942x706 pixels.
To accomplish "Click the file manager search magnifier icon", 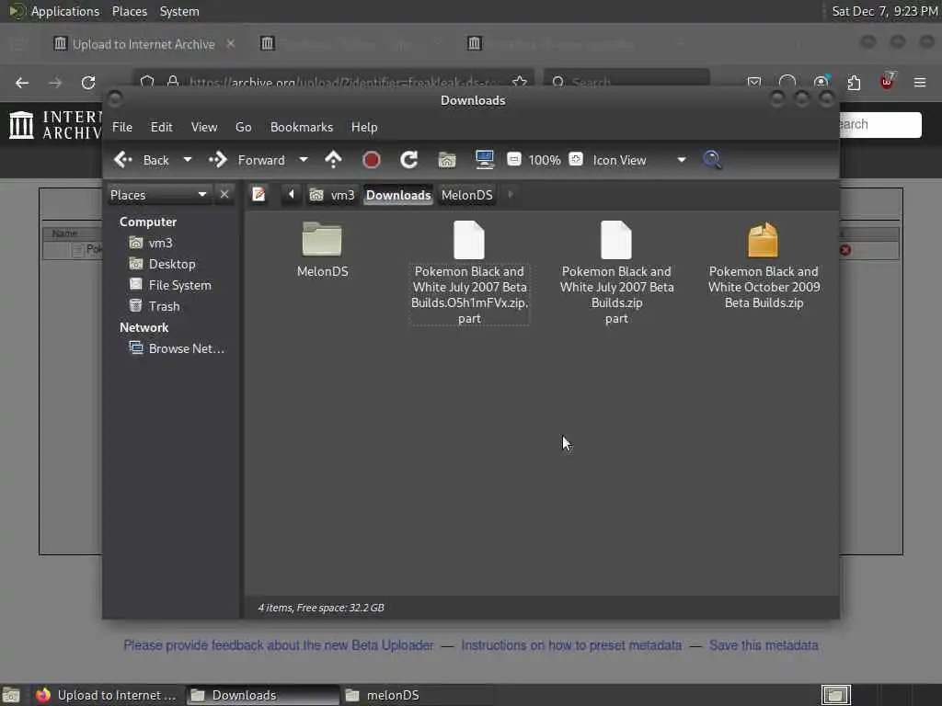I will (x=713, y=160).
